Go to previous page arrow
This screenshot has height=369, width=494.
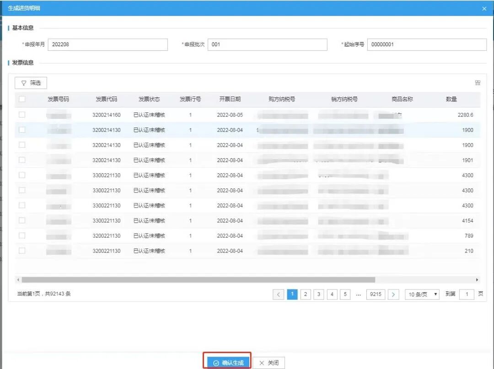click(278, 294)
